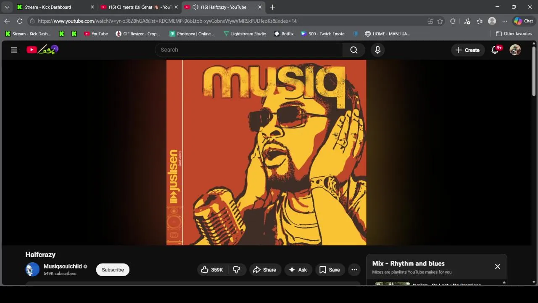The height and width of the screenshot is (303, 538).
Task: Open the media control music icon
Action: point(467,21)
